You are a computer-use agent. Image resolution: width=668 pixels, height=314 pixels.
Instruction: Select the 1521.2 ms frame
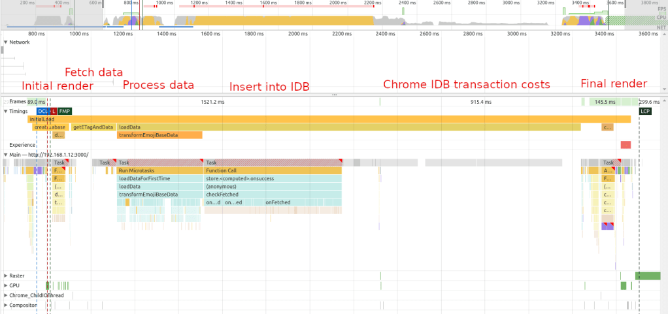(x=213, y=102)
